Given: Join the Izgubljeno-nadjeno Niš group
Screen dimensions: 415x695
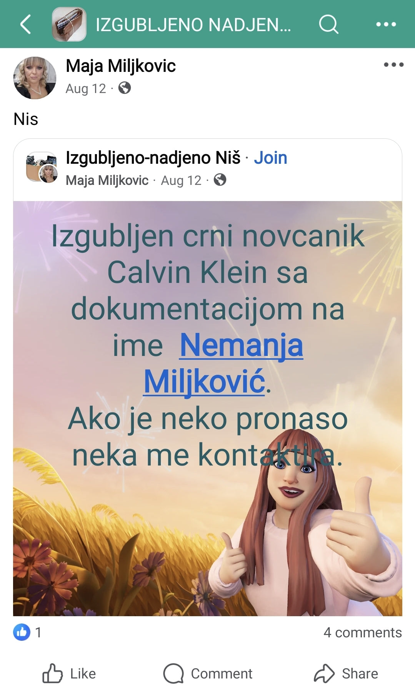Looking at the screenshot, I should [270, 158].
